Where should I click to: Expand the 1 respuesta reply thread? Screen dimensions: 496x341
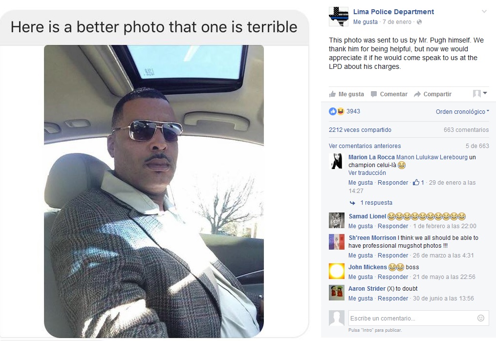pyautogui.click(x=376, y=203)
